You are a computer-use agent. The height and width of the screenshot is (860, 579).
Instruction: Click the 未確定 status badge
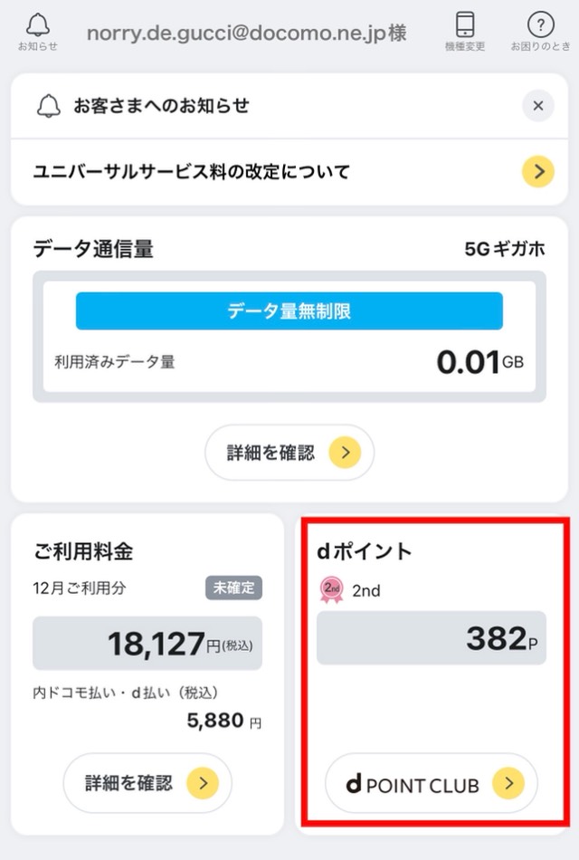(x=234, y=588)
